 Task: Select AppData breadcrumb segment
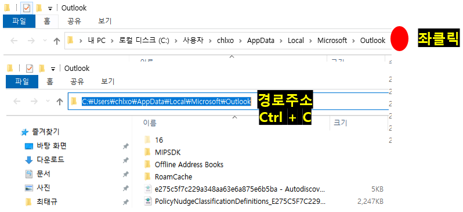(261, 41)
